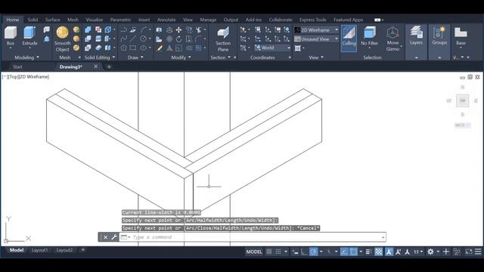Select the Line tool in Draw panel
Screen dimensions: 484x272
(x=133, y=39)
